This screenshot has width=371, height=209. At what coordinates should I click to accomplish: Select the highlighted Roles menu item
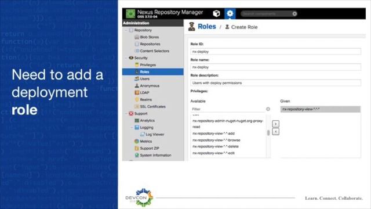click(153, 72)
